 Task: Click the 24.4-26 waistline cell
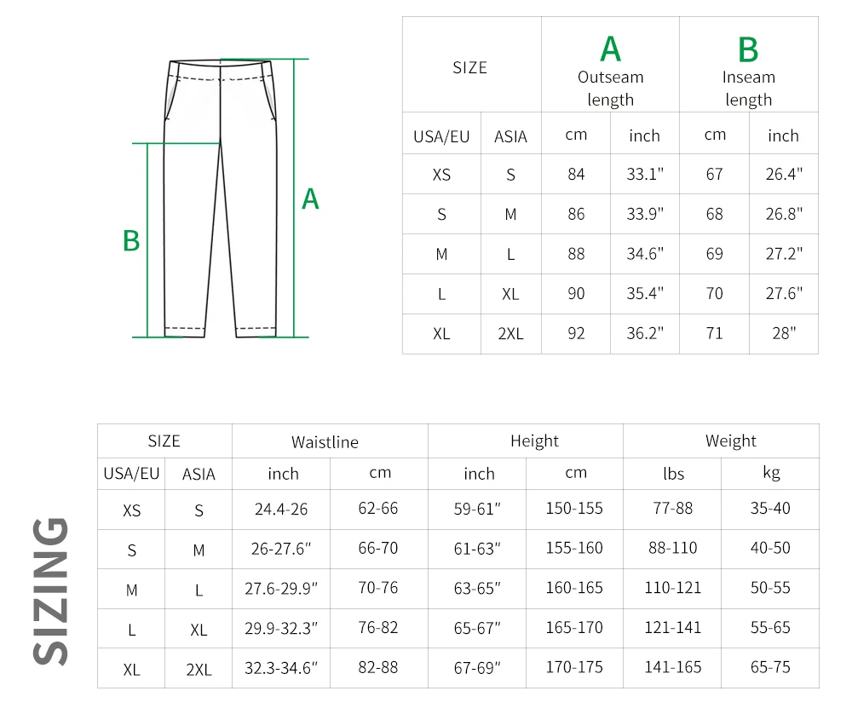click(281, 510)
